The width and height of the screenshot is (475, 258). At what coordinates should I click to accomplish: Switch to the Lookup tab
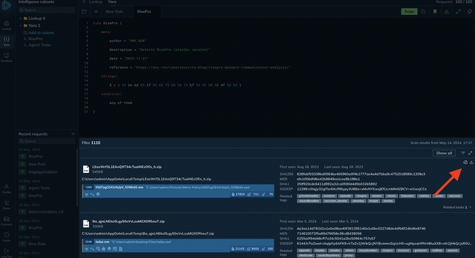point(96,2)
